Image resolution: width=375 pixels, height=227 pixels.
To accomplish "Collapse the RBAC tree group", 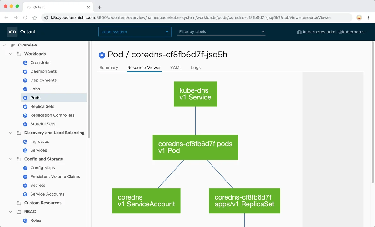I will click(x=11, y=212).
